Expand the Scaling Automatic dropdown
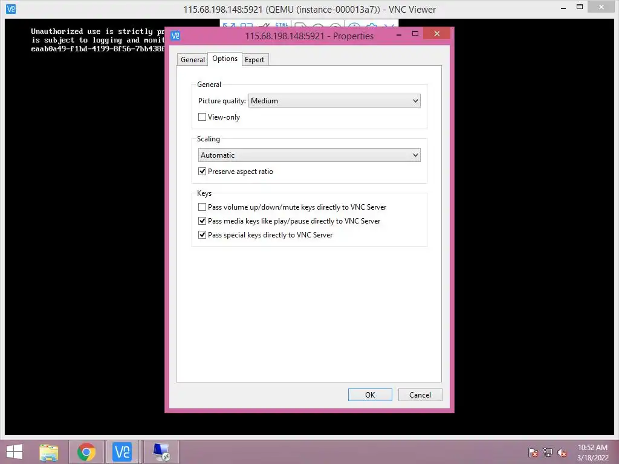619x464 pixels. tap(309, 155)
